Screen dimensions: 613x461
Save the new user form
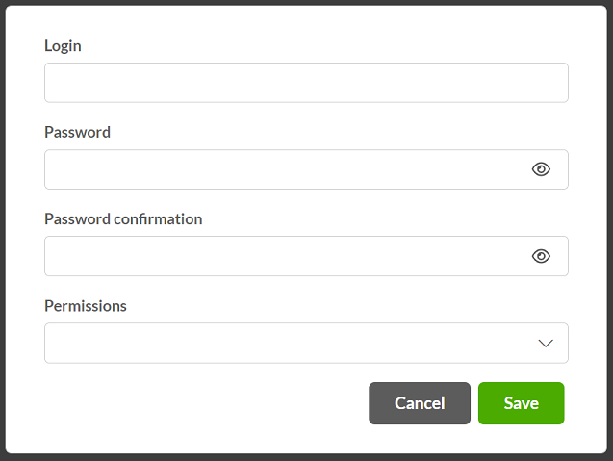(522, 403)
